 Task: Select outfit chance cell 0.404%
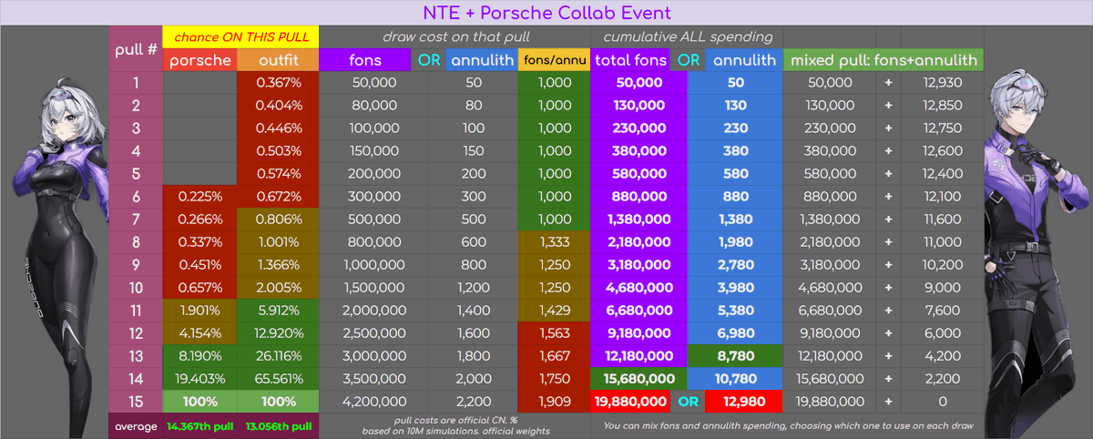[x=279, y=105]
